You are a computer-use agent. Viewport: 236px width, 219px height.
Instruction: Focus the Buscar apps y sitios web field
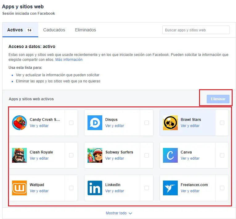[x=196, y=30]
